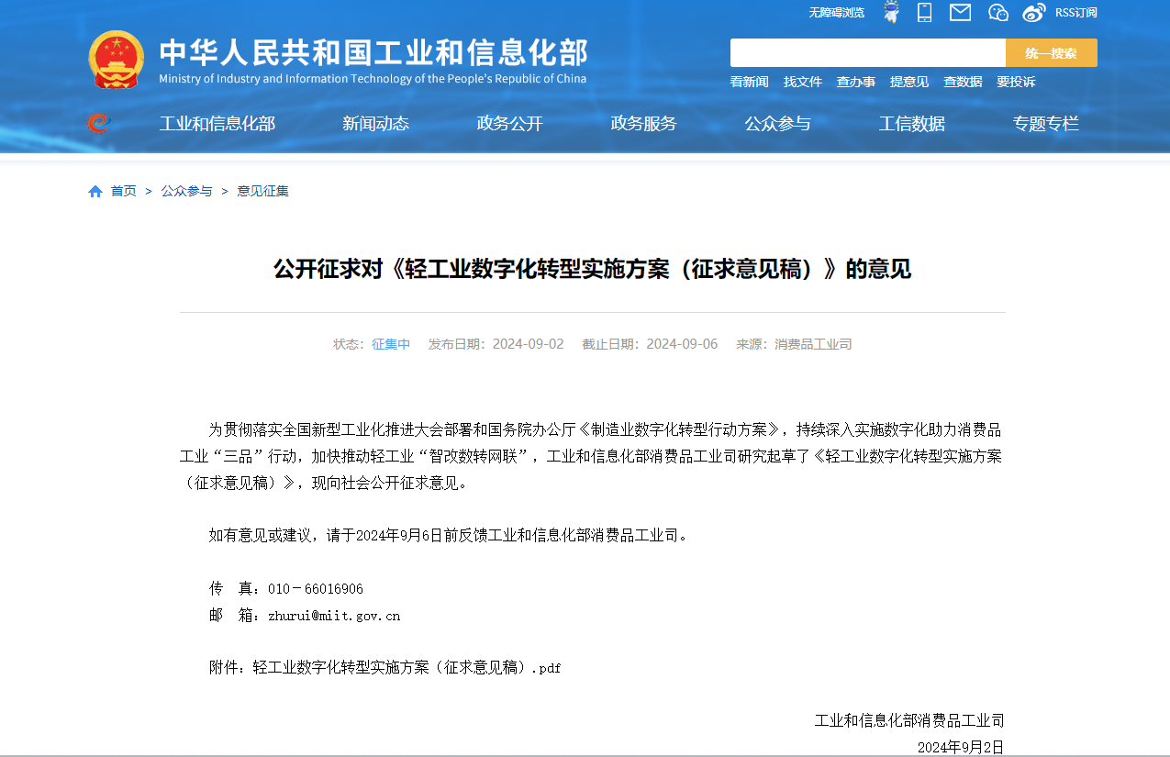Open the 轻工业数字化转型实施方案 PDF attachment
The image size is (1170, 757).
[x=407, y=668]
